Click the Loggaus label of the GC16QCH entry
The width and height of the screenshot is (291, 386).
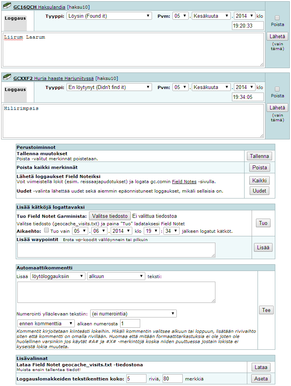[15, 18]
